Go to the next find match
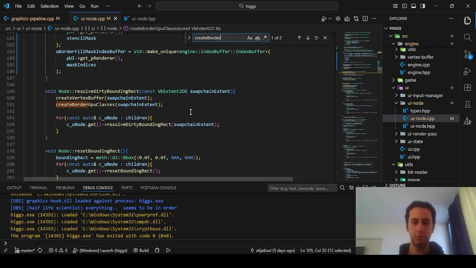 (308, 38)
